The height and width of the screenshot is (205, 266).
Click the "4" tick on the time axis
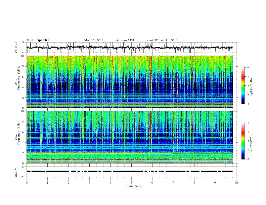(x=110, y=183)
